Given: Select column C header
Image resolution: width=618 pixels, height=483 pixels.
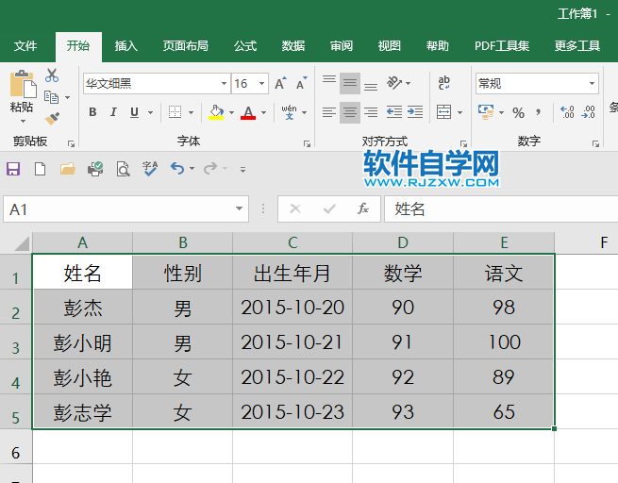Looking at the screenshot, I should coord(292,242).
